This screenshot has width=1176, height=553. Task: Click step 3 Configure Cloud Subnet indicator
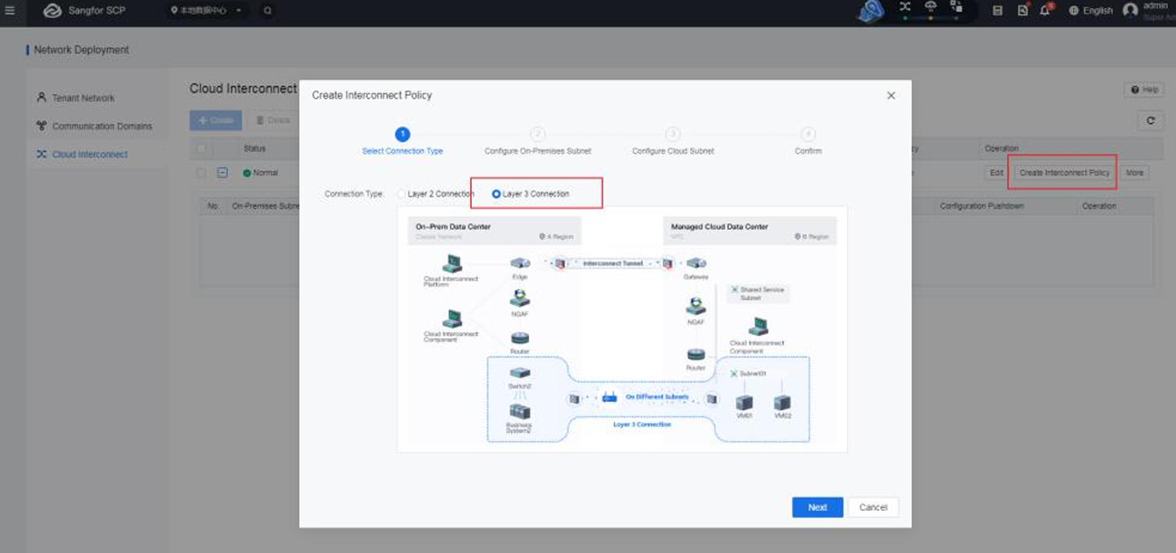[x=672, y=135]
